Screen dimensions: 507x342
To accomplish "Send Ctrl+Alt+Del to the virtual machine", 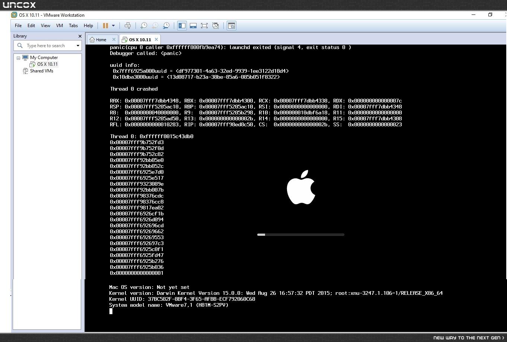I will [x=128, y=26].
